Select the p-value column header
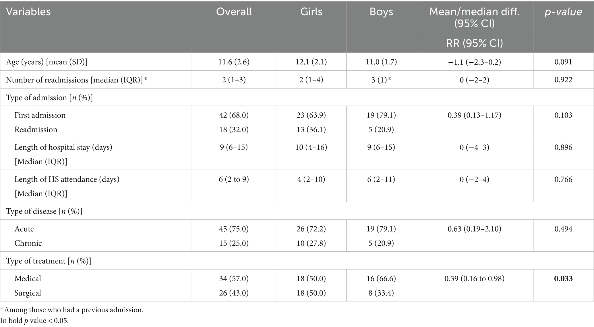 [x=563, y=12]
